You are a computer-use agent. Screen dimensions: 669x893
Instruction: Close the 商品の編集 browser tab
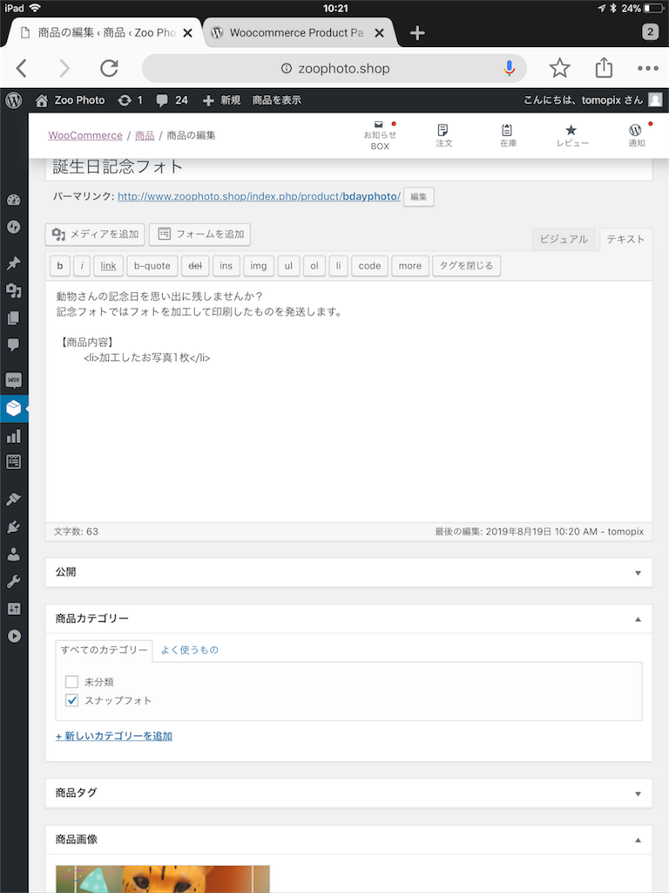pos(188,33)
